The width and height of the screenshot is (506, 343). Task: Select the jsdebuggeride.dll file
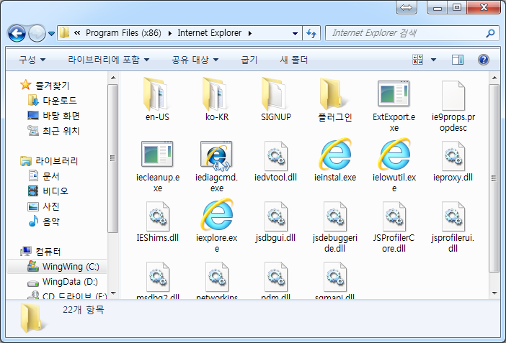click(x=335, y=227)
